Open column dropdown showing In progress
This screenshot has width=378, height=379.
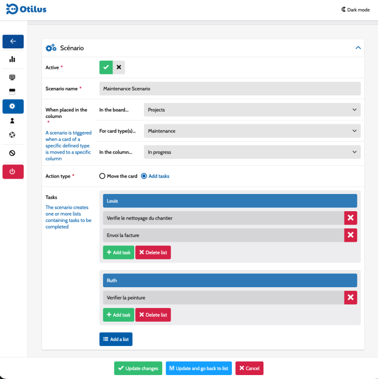[x=252, y=152]
